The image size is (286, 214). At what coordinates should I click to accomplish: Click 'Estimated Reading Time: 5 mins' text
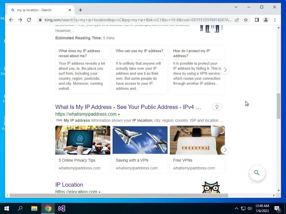coord(85,38)
